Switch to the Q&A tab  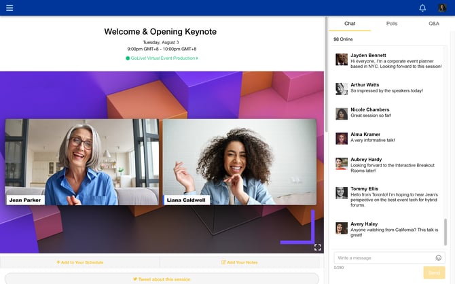[x=433, y=24]
